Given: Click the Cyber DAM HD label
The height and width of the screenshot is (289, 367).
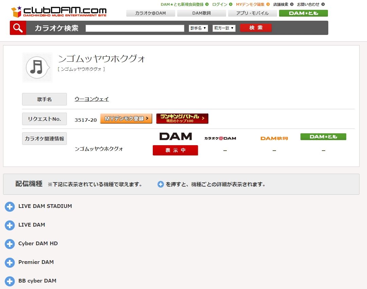Looking at the screenshot, I should coord(38,244).
